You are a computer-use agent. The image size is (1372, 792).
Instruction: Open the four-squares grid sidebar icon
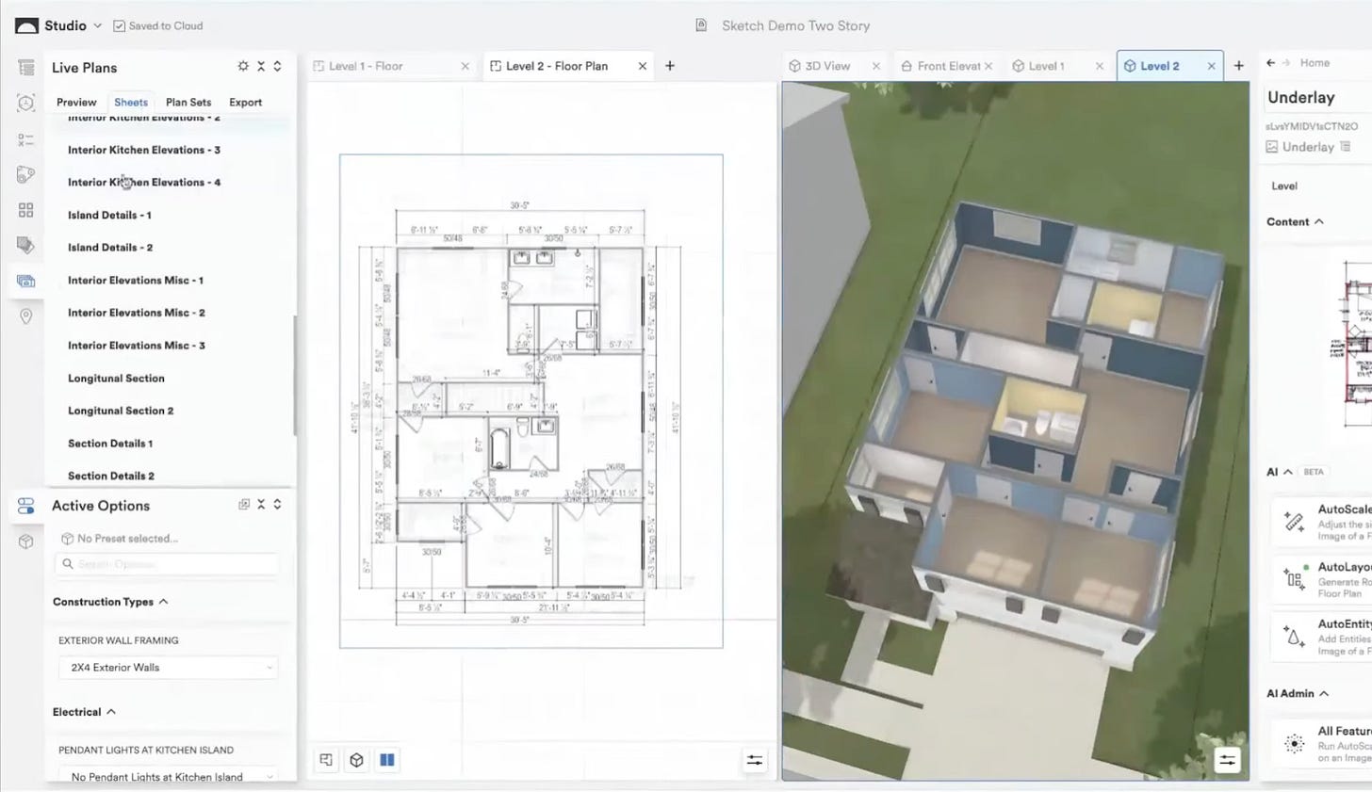(x=25, y=210)
